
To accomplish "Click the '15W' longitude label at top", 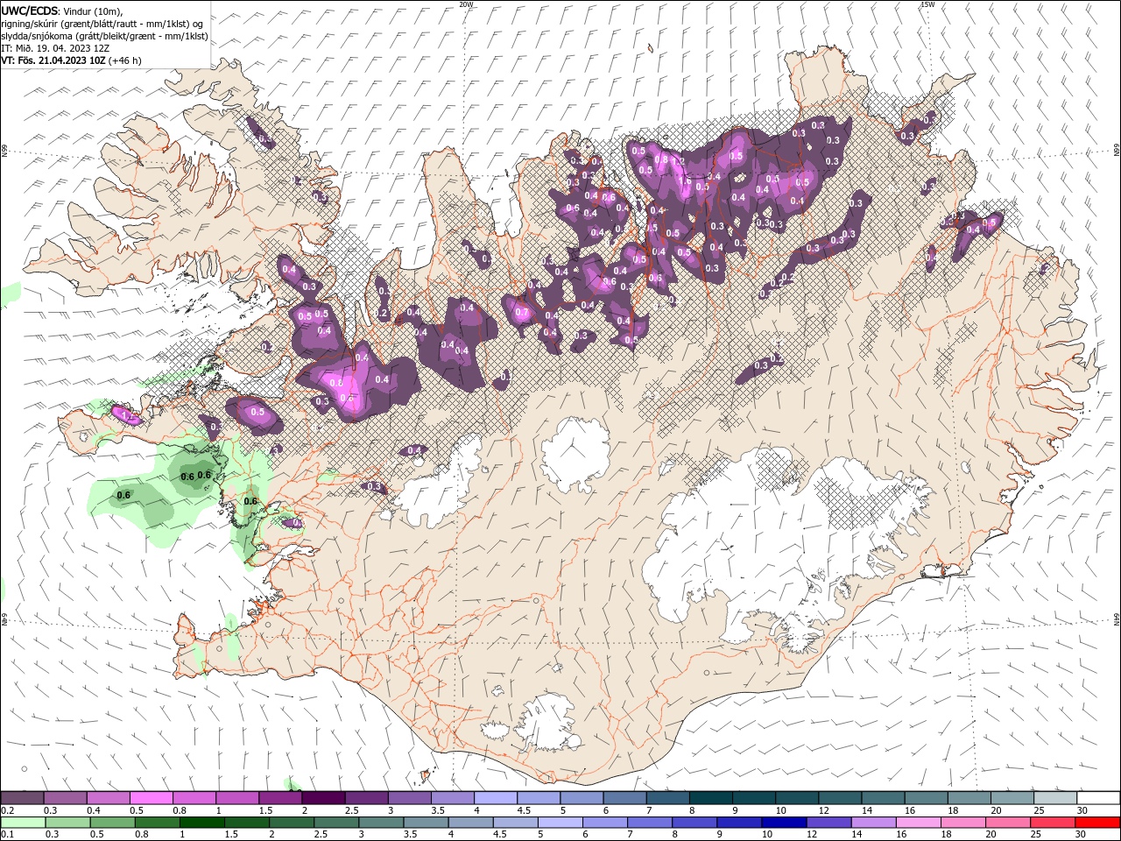I will [x=927, y=4].
